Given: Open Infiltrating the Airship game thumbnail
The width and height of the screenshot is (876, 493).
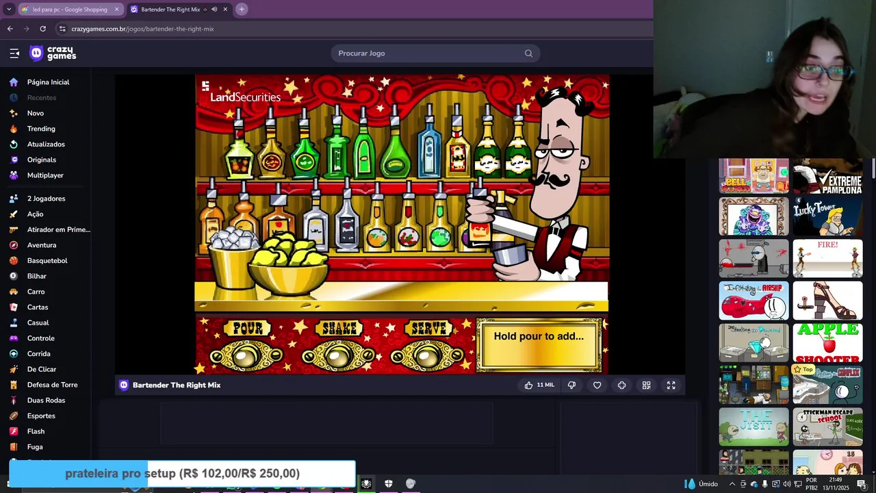Looking at the screenshot, I should pyautogui.click(x=753, y=301).
